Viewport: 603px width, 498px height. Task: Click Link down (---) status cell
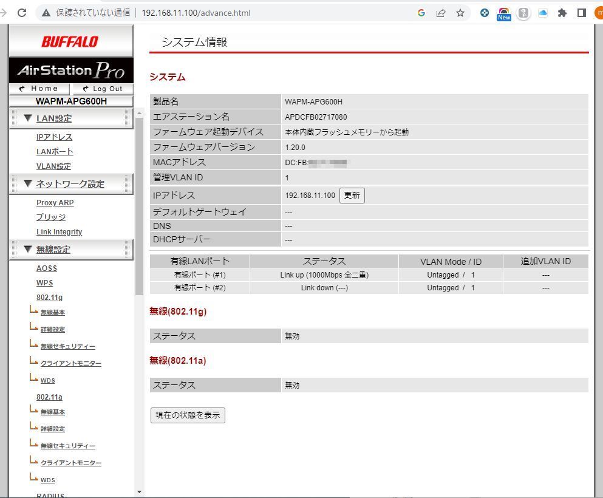(x=324, y=288)
